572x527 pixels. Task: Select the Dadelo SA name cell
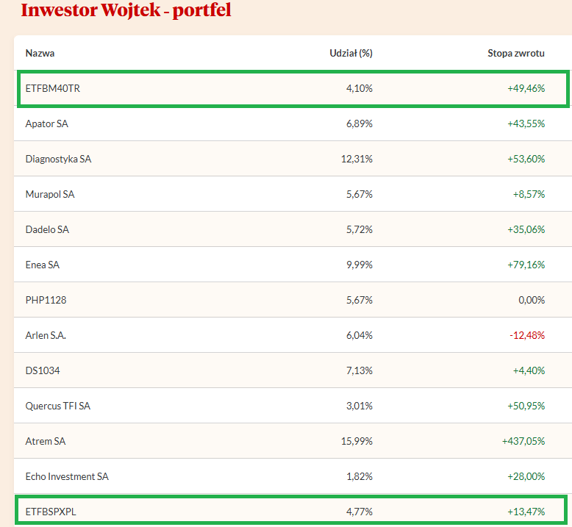(x=47, y=230)
